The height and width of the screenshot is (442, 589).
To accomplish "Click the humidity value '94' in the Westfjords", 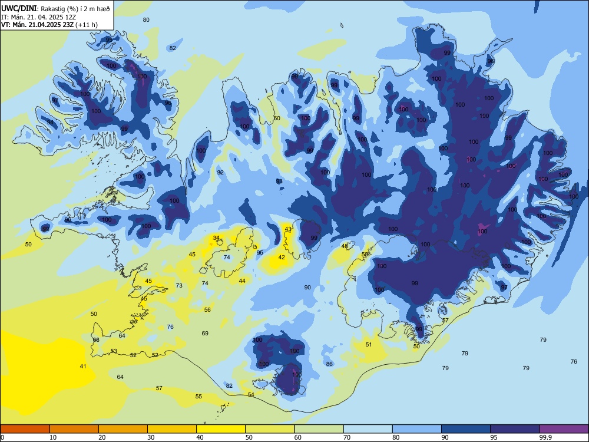I will [x=50, y=123].
